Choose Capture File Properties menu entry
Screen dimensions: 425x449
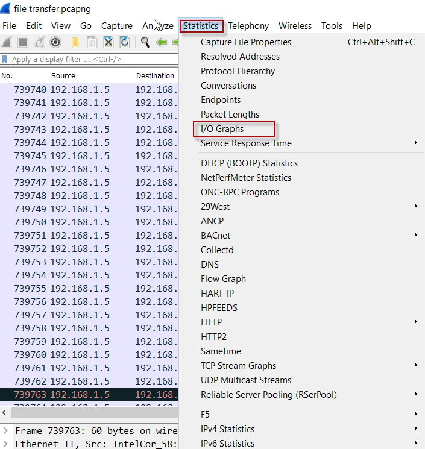(246, 42)
